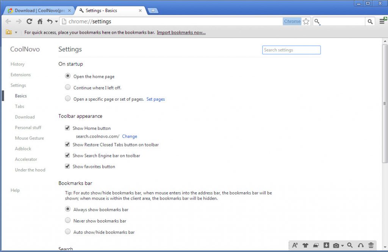388x252 pixels.
Task: Open the skin (shirt) tool in bottom bar
Action: pos(305,245)
